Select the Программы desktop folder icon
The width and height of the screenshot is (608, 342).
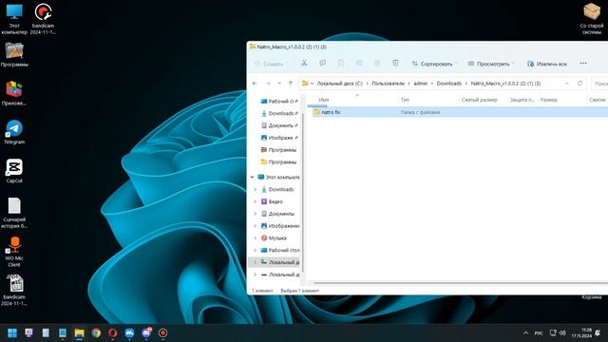click(x=14, y=55)
